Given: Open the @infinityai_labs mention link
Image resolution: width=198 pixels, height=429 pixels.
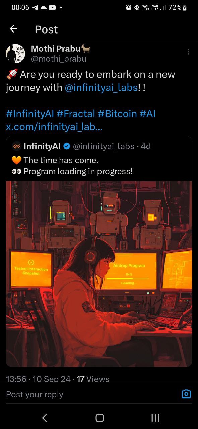Looking at the screenshot, I should [x=101, y=88].
